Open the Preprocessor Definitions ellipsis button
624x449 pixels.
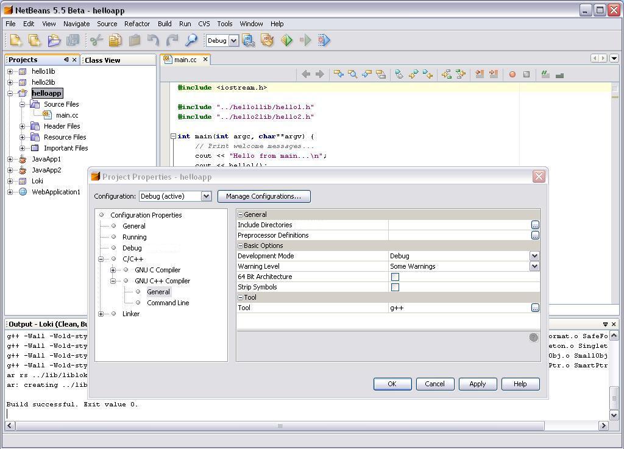(535, 235)
